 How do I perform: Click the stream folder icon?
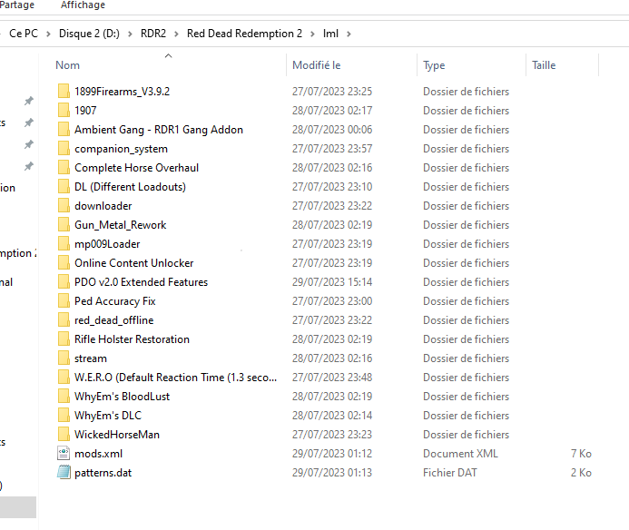64,358
